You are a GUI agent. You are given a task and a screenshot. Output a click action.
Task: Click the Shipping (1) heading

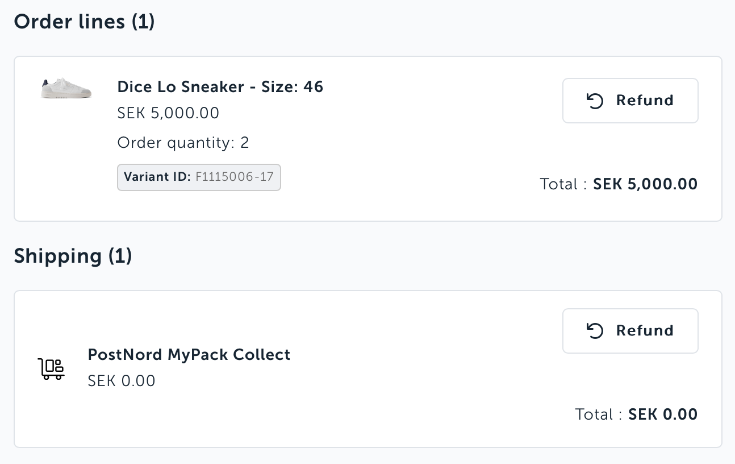pyautogui.click(x=73, y=256)
